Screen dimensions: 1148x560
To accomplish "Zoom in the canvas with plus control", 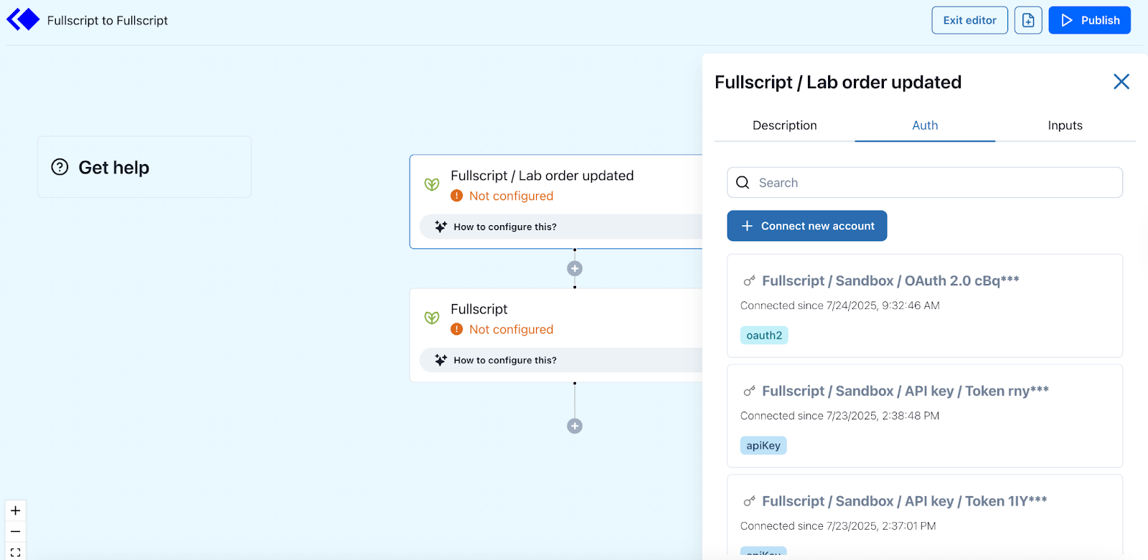I will click(16, 511).
